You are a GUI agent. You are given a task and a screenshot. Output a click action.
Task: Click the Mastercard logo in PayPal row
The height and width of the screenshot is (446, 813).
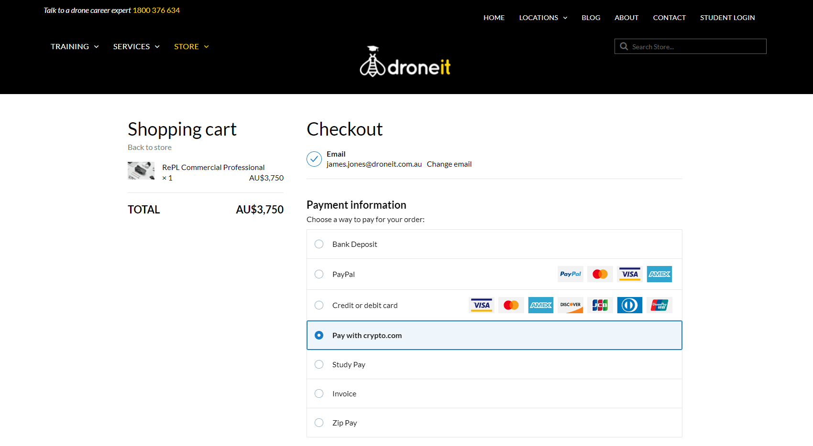600,274
